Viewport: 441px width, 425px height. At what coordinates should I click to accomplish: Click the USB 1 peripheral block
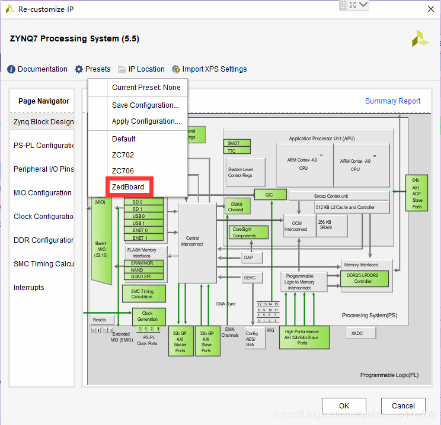(x=143, y=223)
